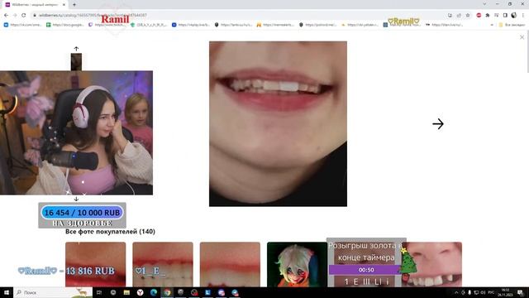Close the photo gallery with the X

tap(522, 37)
